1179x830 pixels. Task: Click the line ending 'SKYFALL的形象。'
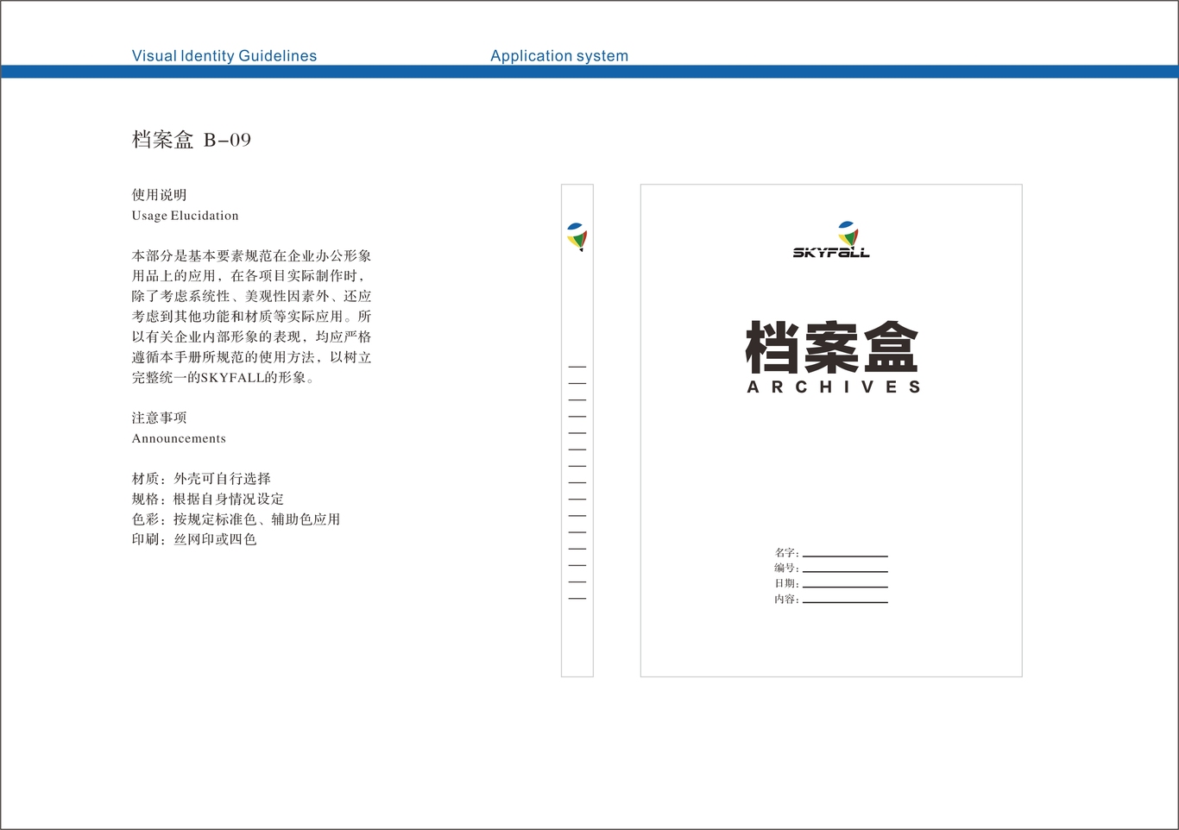tap(223, 378)
